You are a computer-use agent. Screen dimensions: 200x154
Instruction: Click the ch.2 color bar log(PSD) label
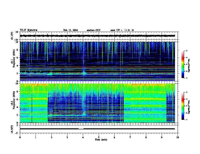(189, 107)
